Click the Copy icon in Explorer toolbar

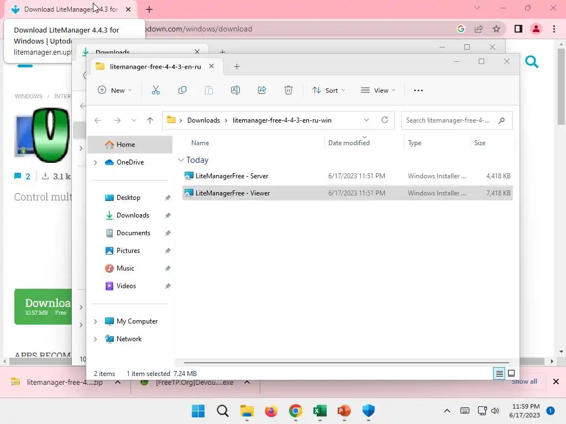pos(182,90)
